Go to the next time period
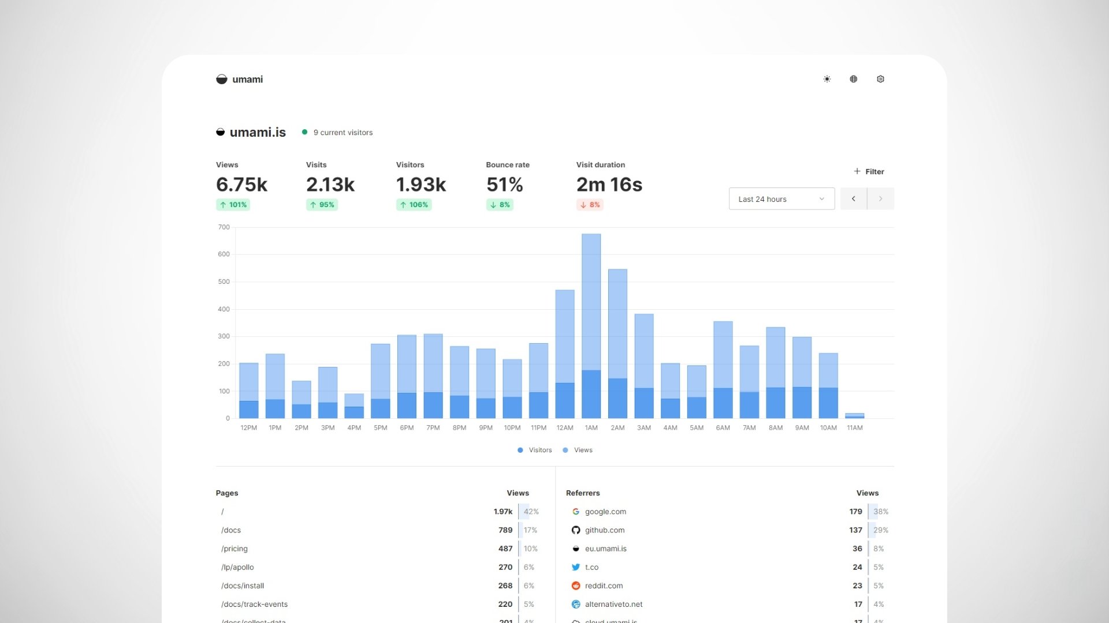The width and height of the screenshot is (1109, 623). click(880, 199)
